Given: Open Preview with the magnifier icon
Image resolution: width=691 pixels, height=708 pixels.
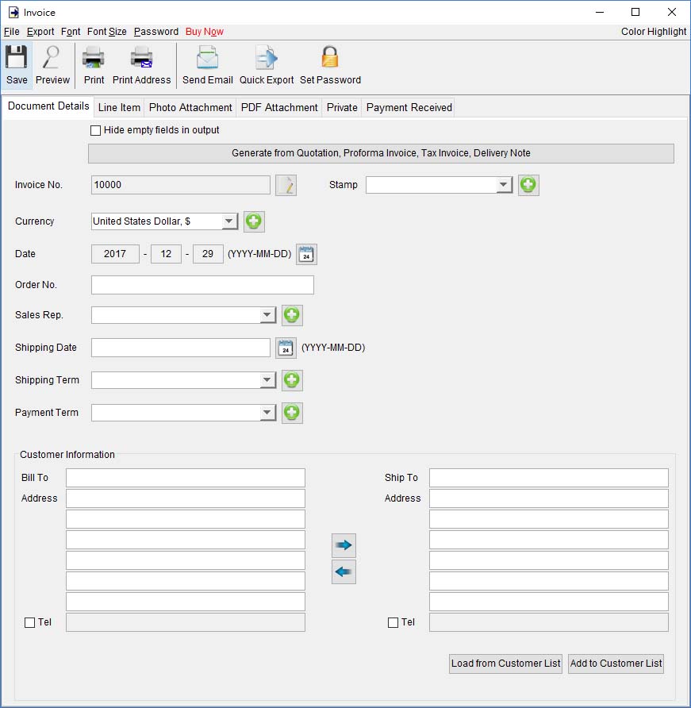Looking at the screenshot, I should click(x=52, y=65).
